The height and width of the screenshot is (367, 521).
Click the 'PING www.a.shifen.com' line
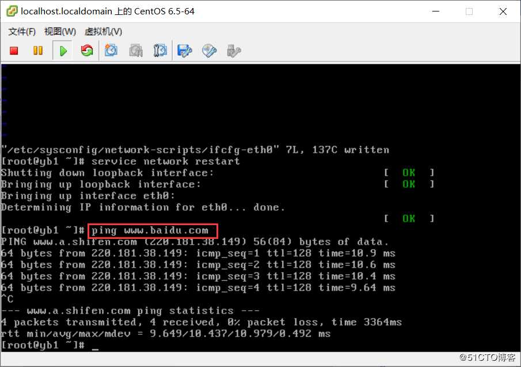195,242
